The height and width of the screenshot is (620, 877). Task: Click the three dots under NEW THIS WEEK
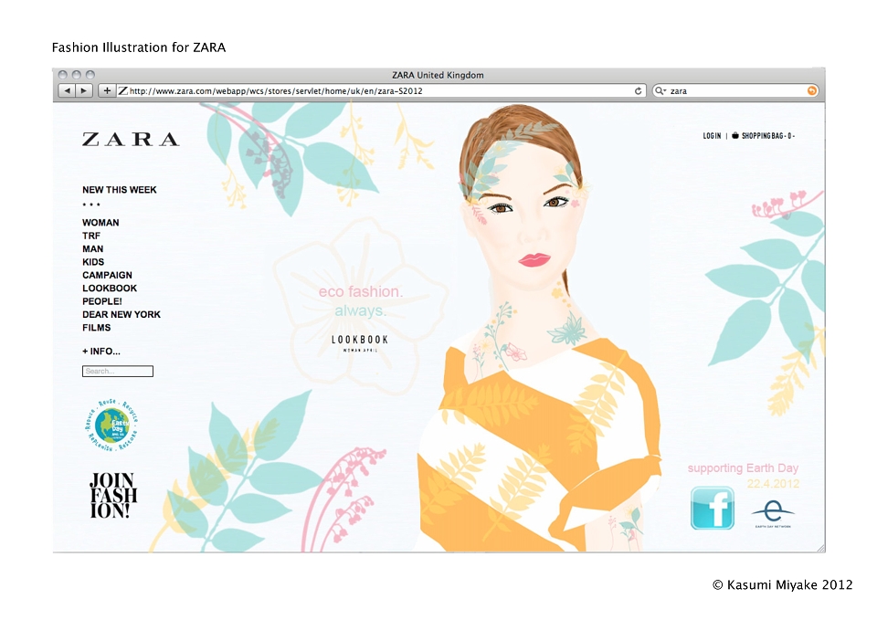click(x=91, y=205)
